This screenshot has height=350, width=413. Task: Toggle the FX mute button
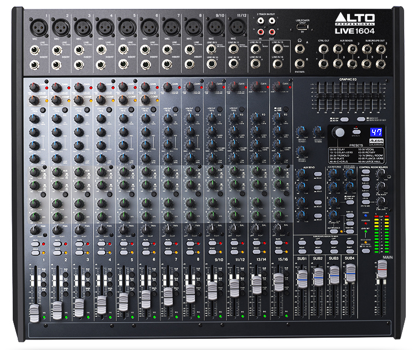(x=357, y=132)
